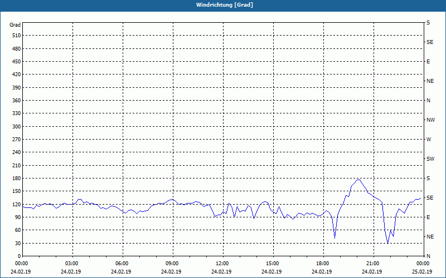Click the "450" degree axis value
The width and height of the screenshot is (446, 278).
click(x=17, y=62)
